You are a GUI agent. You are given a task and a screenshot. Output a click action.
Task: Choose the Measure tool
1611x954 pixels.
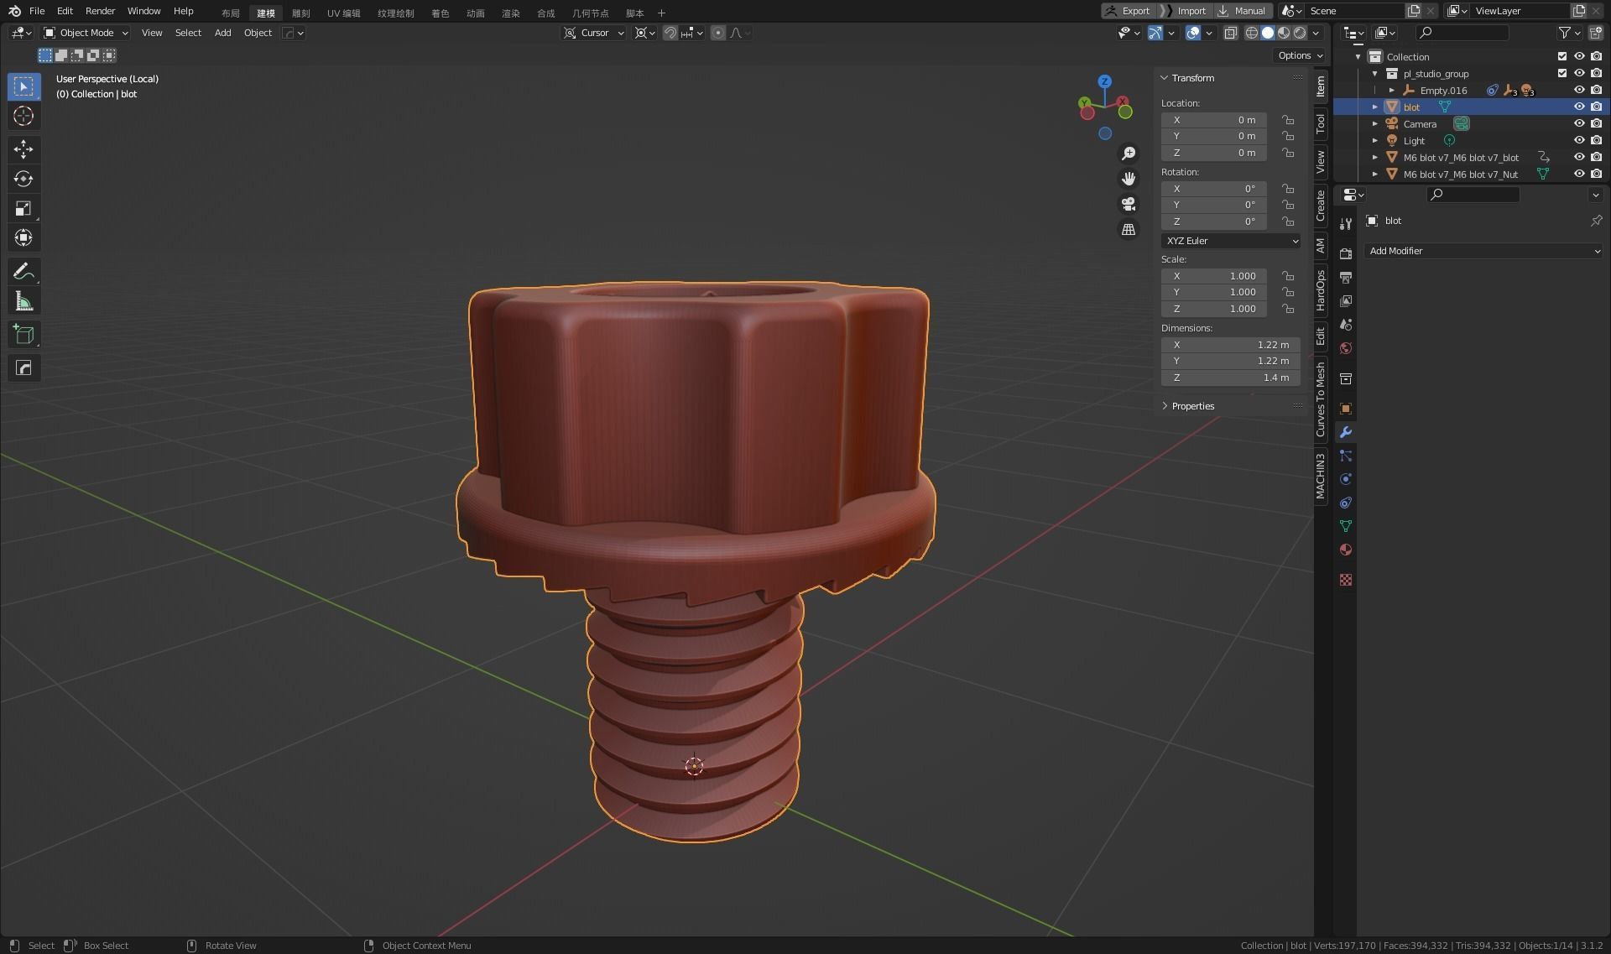(x=23, y=301)
